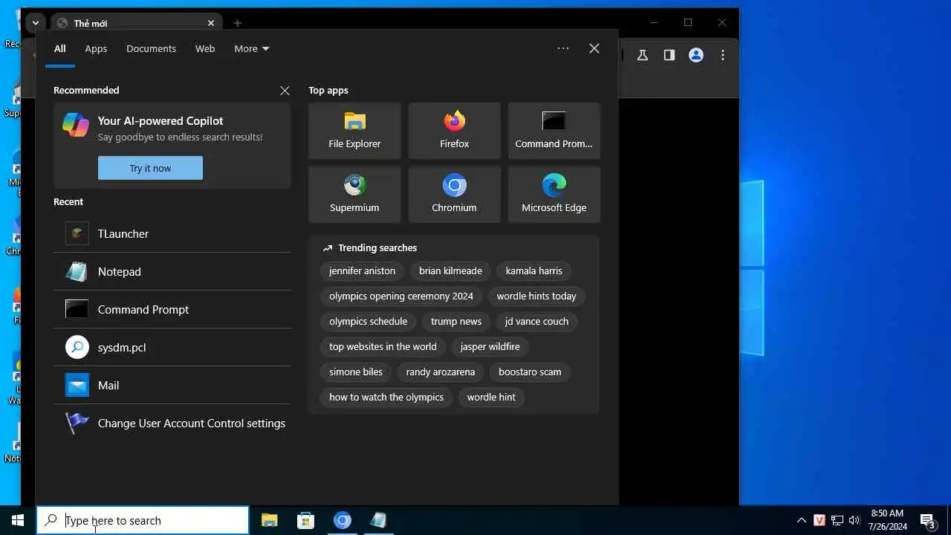
Task: Open Chromium from Top apps
Action: click(454, 195)
